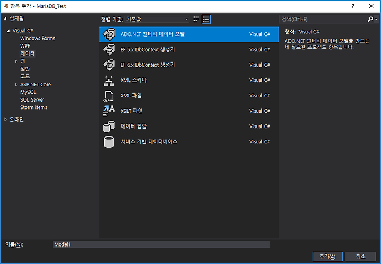Select XSLT 파일 template text
Screen dimensions: 381x264
(x=131, y=111)
